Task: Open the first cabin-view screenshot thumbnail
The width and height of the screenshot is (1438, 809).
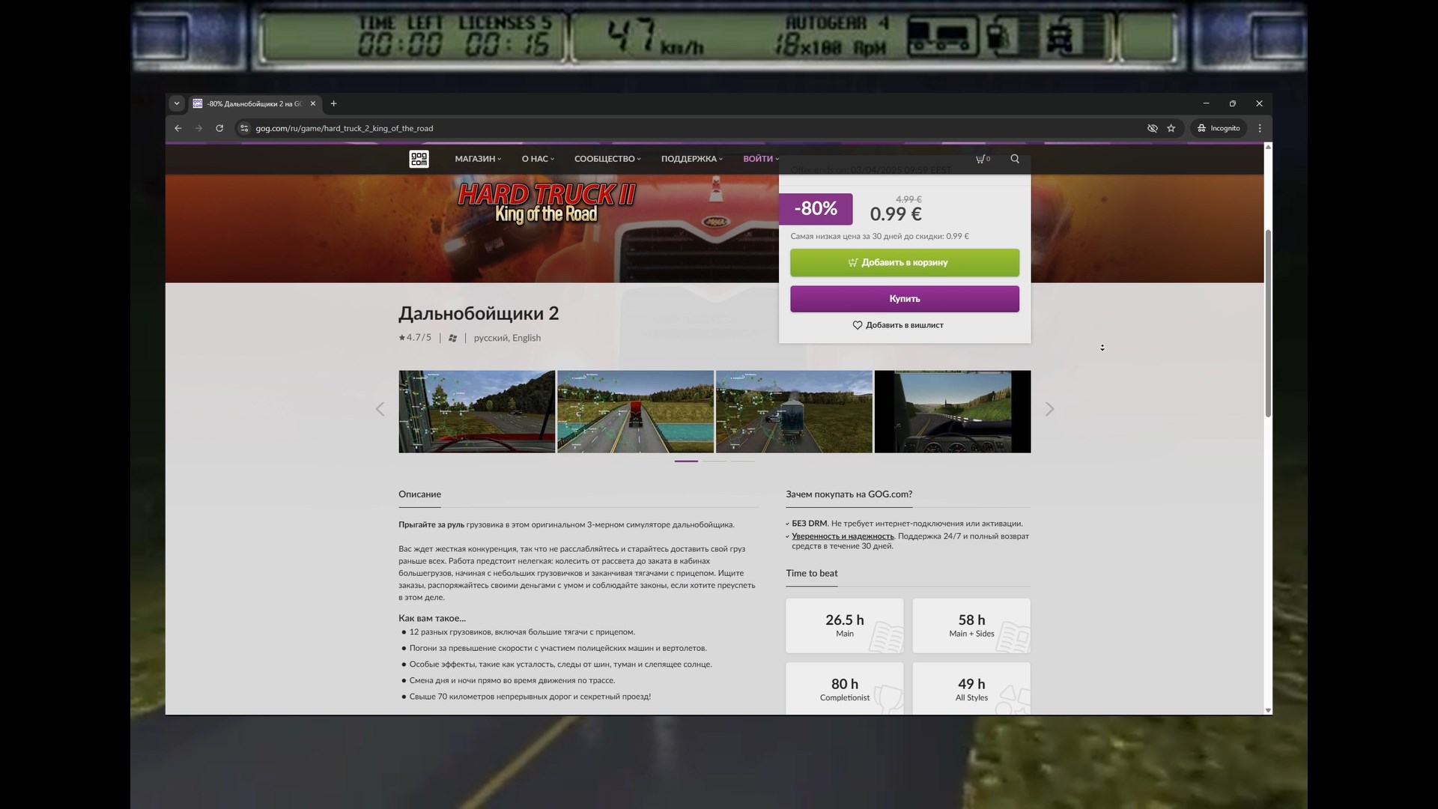Action: click(477, 411)
